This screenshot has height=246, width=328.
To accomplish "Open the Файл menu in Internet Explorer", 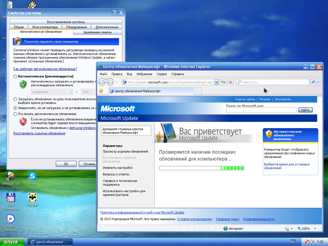I will coord(103,74).
